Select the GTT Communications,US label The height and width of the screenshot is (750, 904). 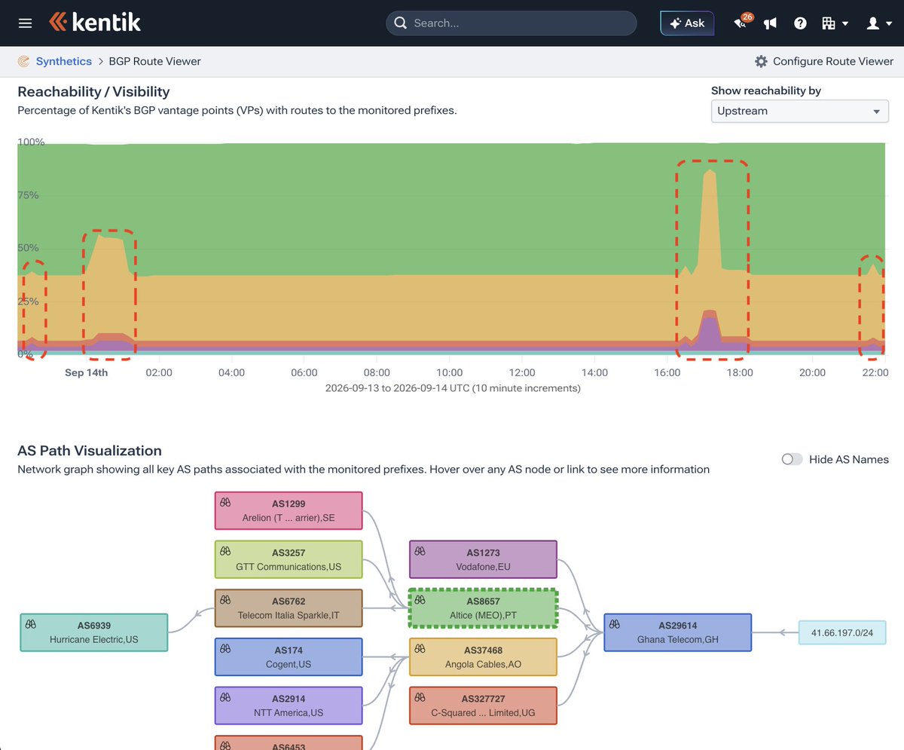coord(289,566)
